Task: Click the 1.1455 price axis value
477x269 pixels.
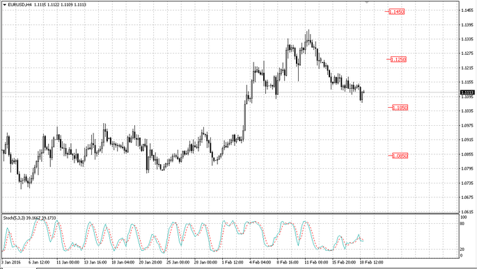Action: [x=467, y=10]
